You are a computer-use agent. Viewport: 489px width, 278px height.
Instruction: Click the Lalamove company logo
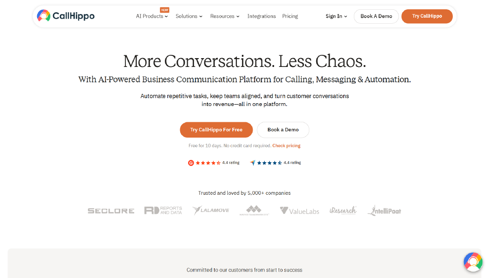[211, 210]
